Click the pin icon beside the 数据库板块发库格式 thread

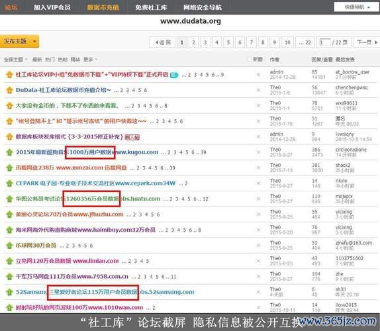pyautogui.click(x=9, y=136)
